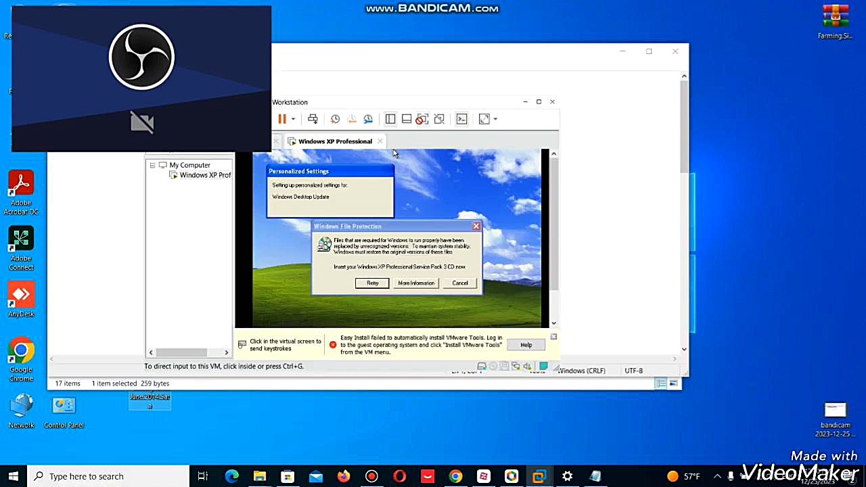The height and width of the screenshot is (487, 866).
Task: Switch Explorer to large icons view
Action: pos(673,384)
